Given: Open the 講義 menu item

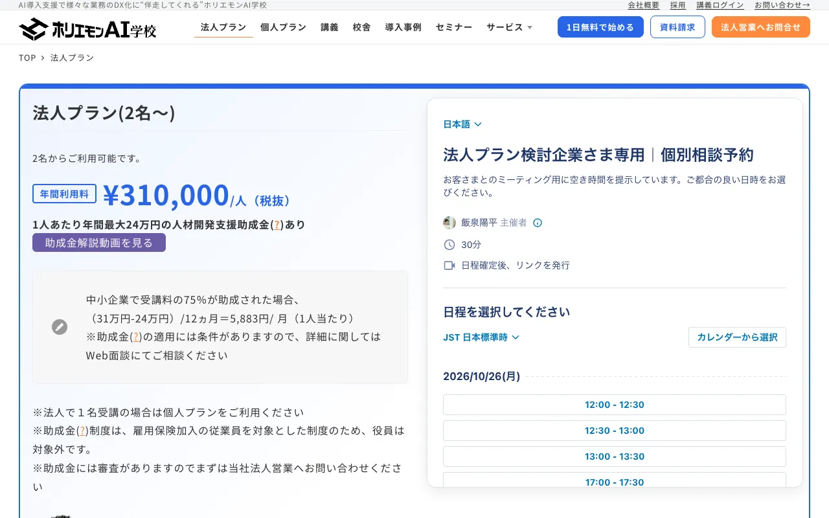Looking at the screenshot, I should (330, 27).
